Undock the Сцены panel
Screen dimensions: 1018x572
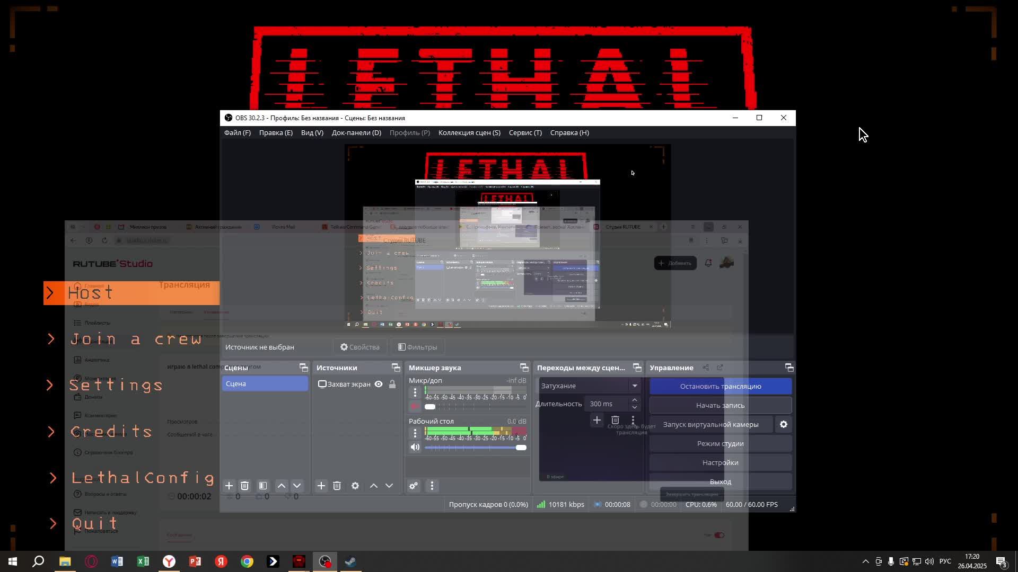(x=304, y=368)
